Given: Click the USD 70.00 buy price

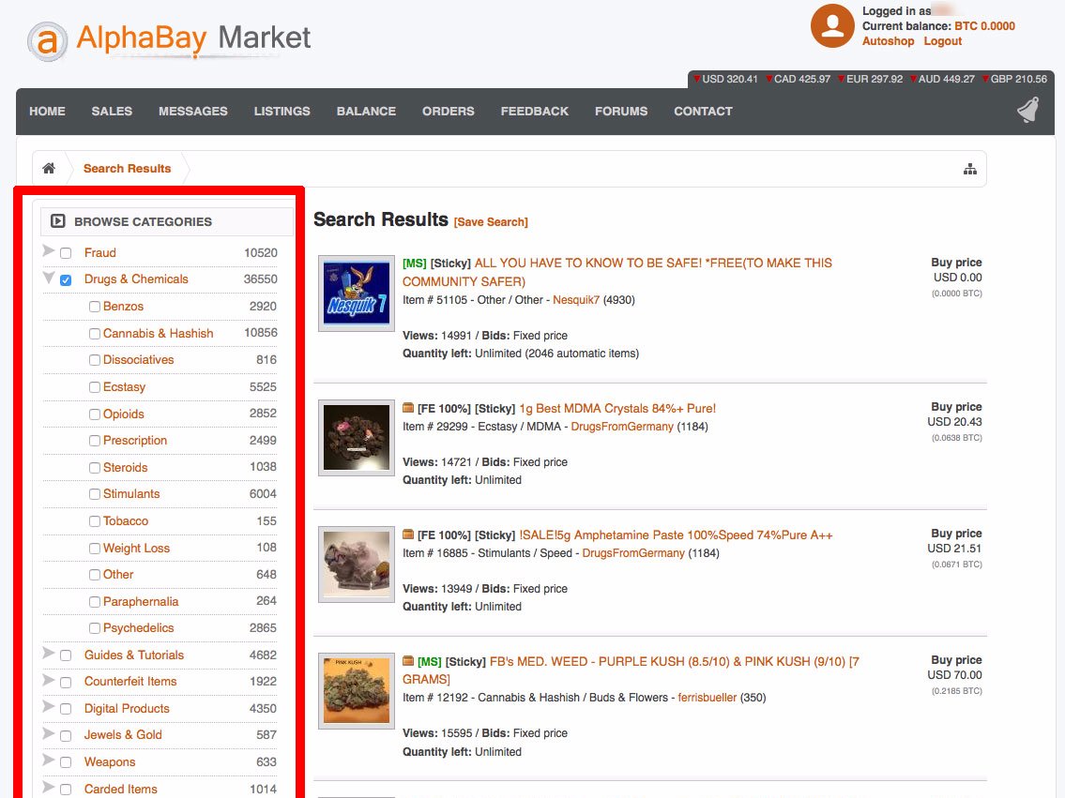Looking at the screenshot, I should point(955,675).
